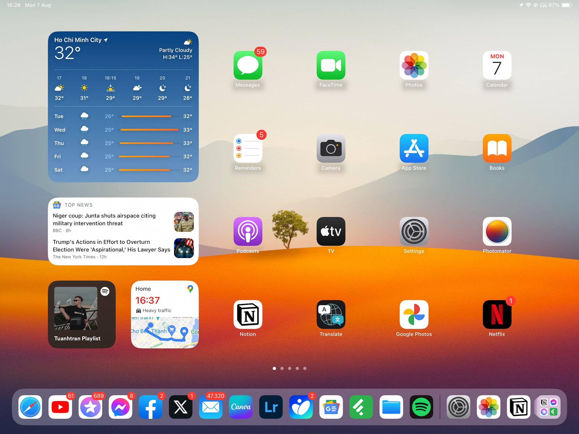579x434 pixels.
Task: Open Safari in the dock
Action: (x=30, y=407)
